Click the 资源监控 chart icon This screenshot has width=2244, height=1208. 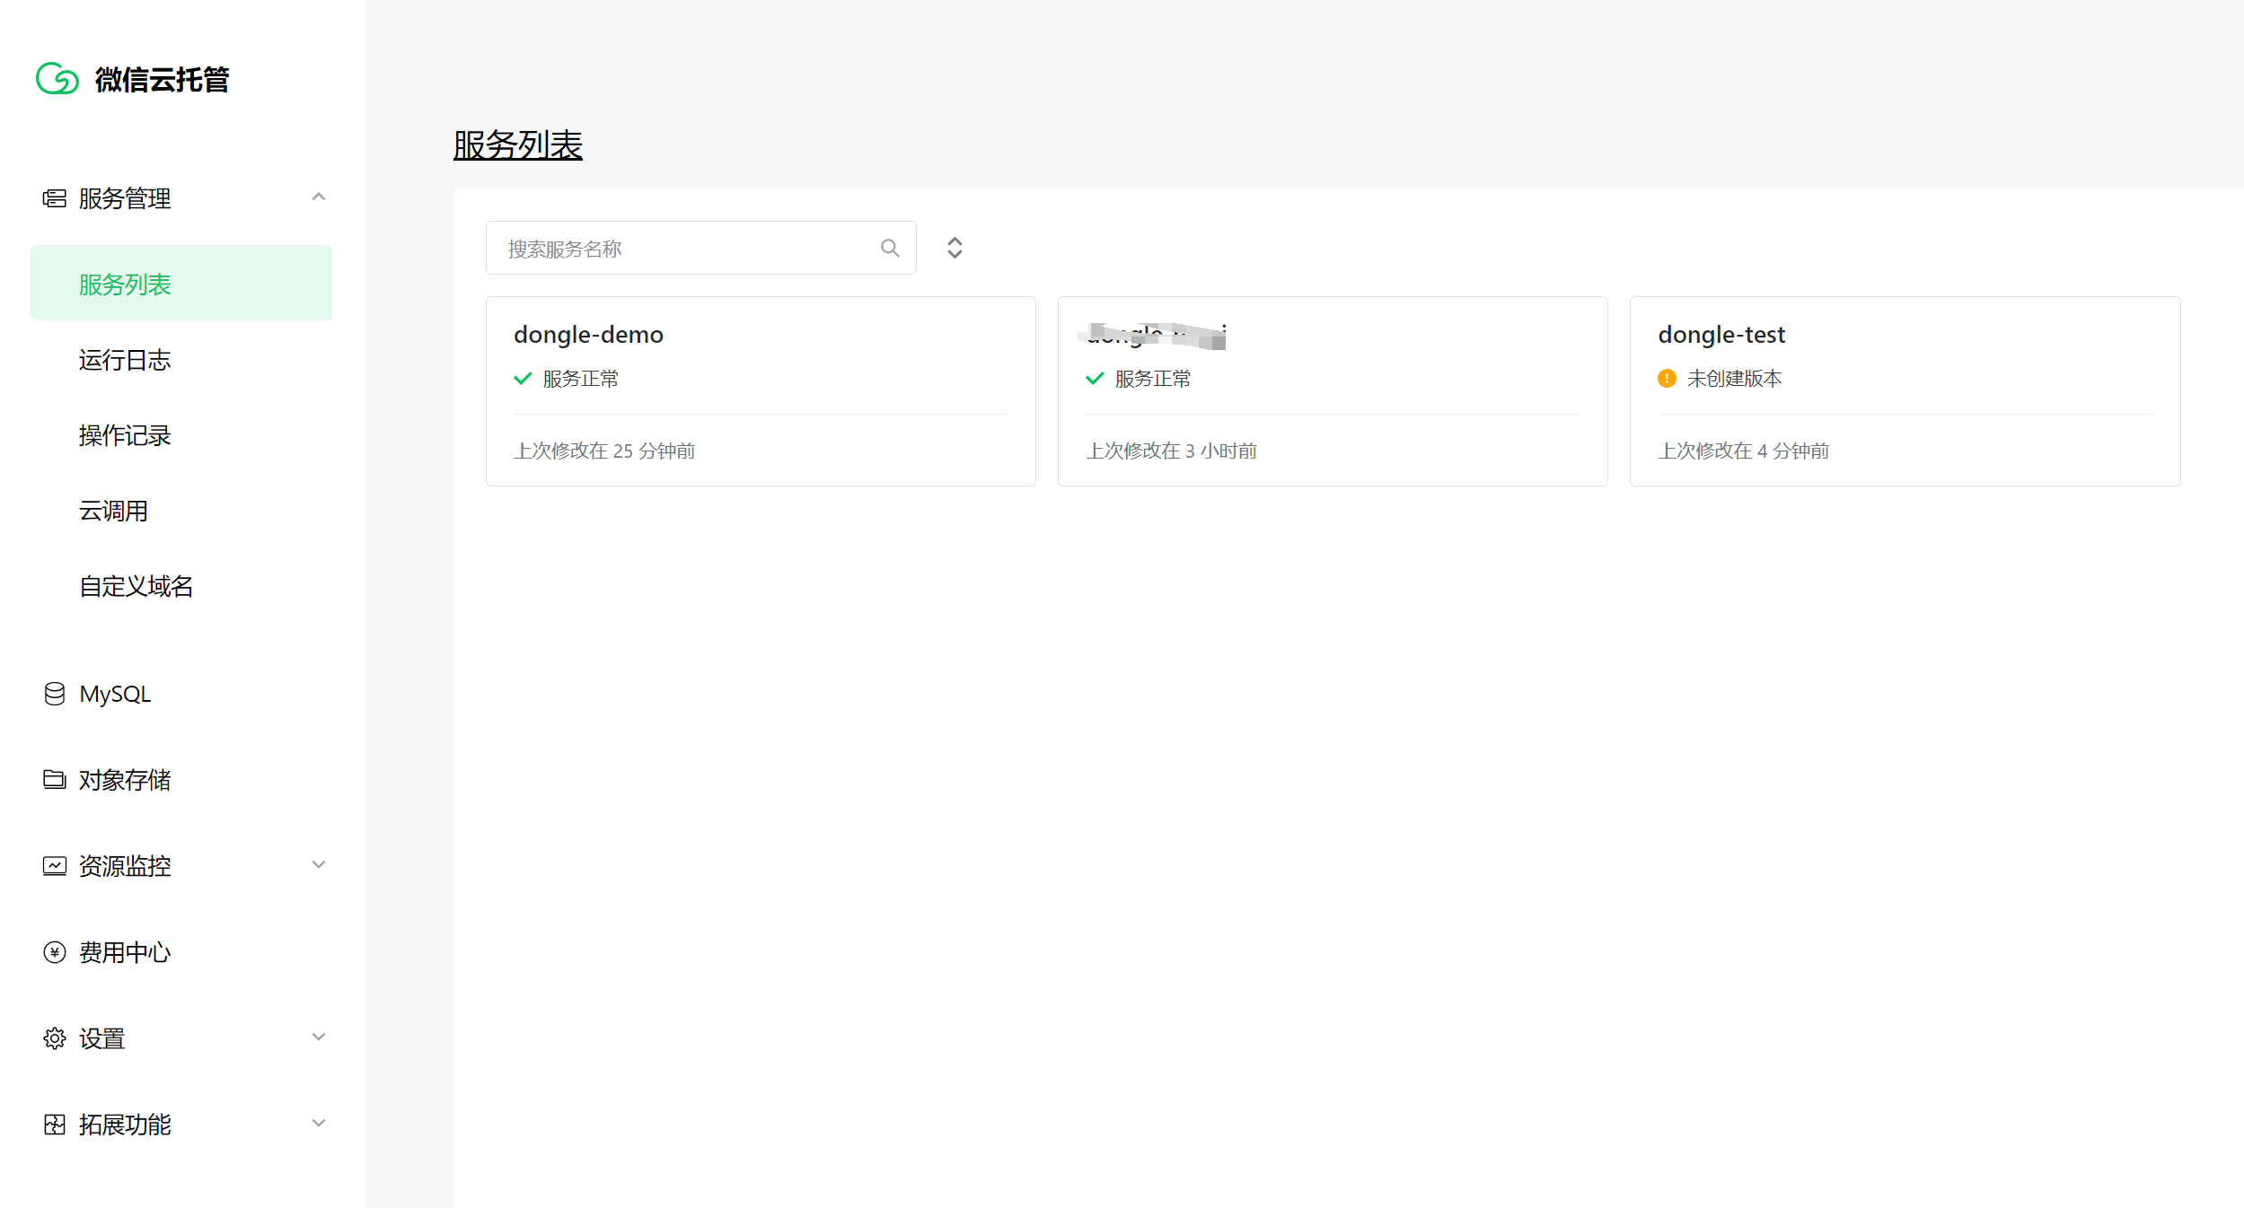[55, 866]
